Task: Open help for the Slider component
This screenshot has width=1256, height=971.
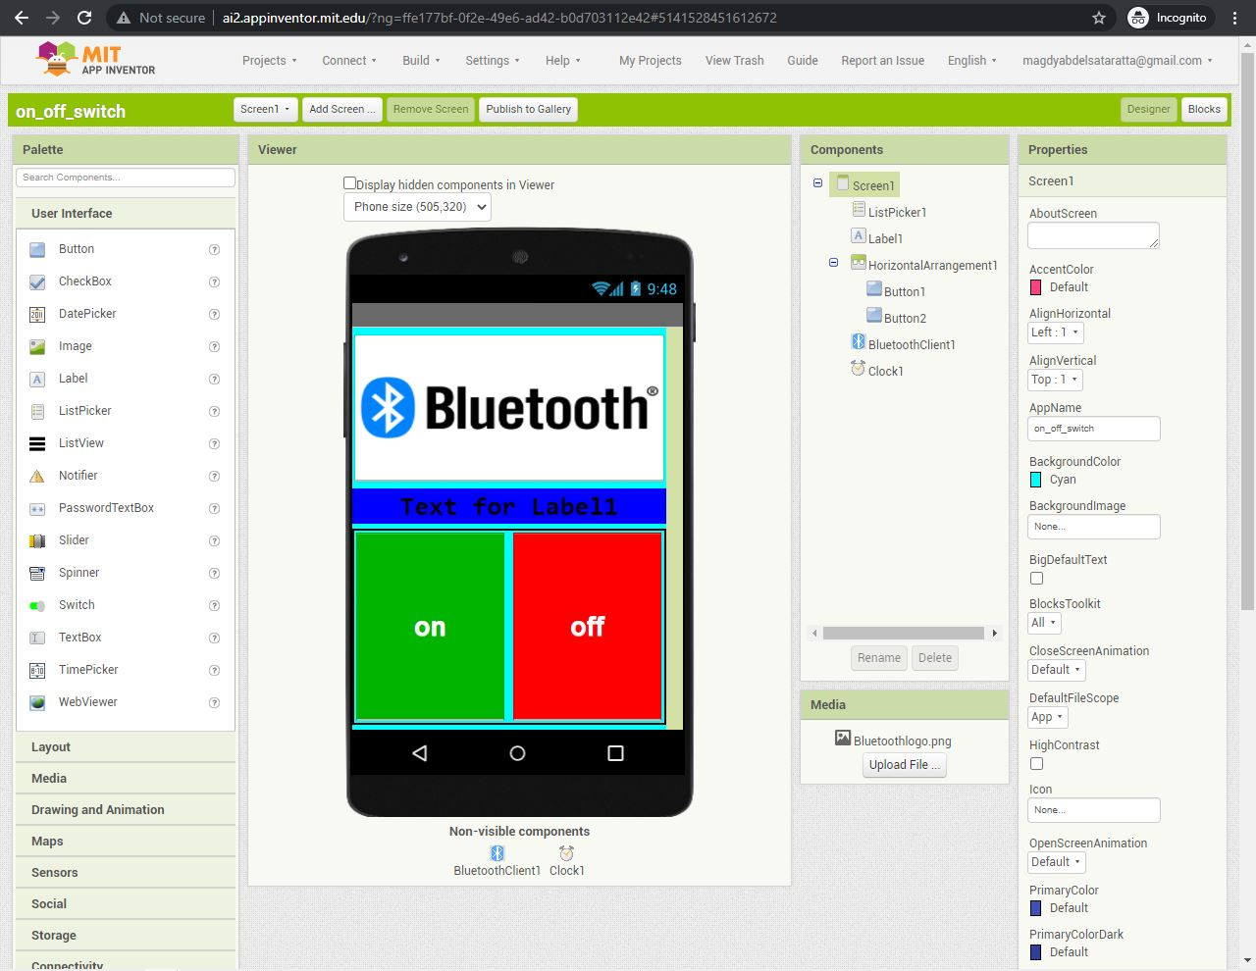Action: [x=214, y=540]
